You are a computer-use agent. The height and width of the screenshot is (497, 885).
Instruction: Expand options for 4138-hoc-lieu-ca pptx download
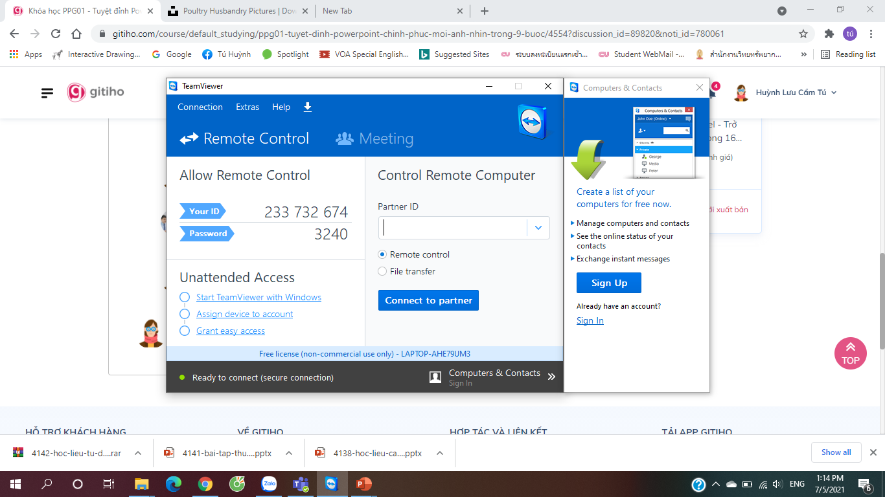coord(440,453)
